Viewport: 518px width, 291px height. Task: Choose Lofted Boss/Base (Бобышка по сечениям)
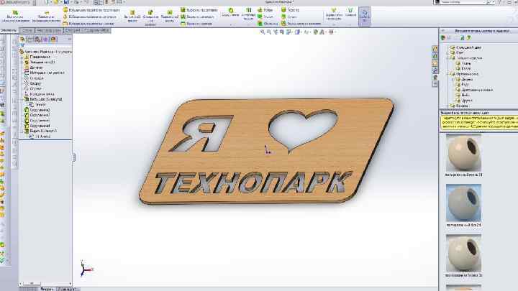pyautogui.click(x=90, y=17)
